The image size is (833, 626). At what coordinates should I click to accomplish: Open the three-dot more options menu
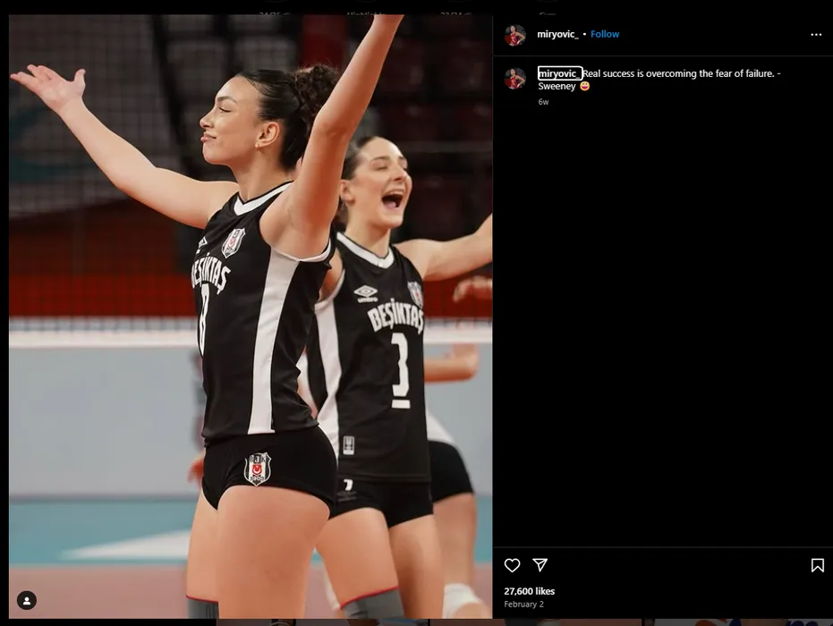click(x=815, y=35)
